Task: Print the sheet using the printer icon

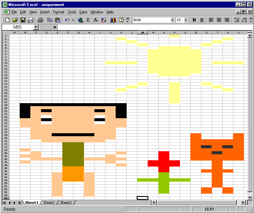Action: click(x=40, y=20)
